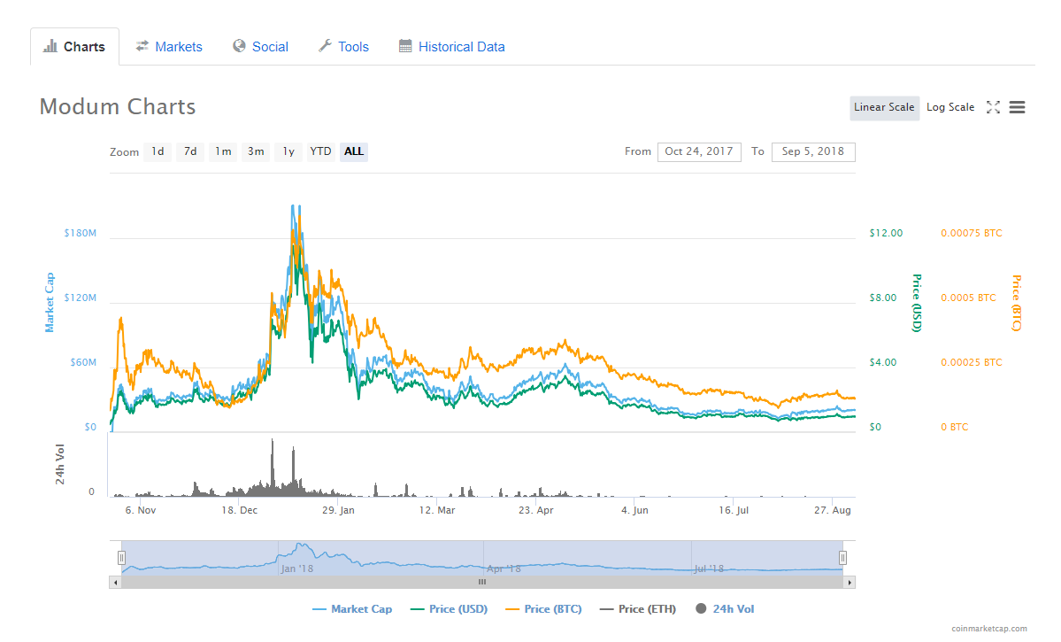
Task: Click the 29. Jan date label
Action: click(x=338, y=510)
